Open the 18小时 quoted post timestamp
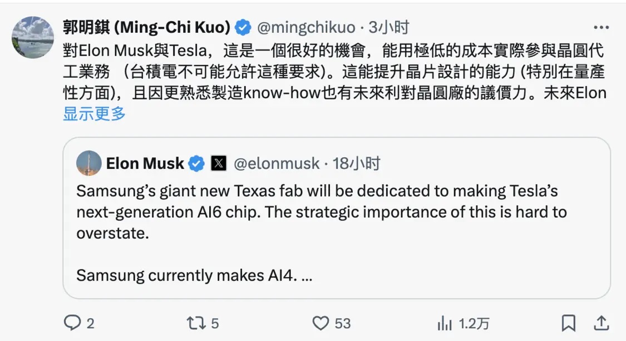The height and width of the screenshot is (341, 626). [357, 163]
